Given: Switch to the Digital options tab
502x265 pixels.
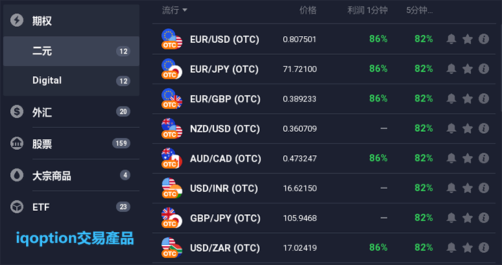Looking at the screenshot, I should coord(72,81).
